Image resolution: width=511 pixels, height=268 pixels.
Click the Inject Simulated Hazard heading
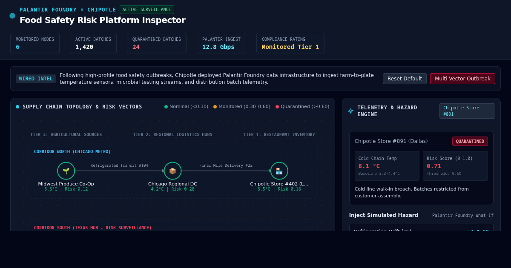tap(384, 215)
